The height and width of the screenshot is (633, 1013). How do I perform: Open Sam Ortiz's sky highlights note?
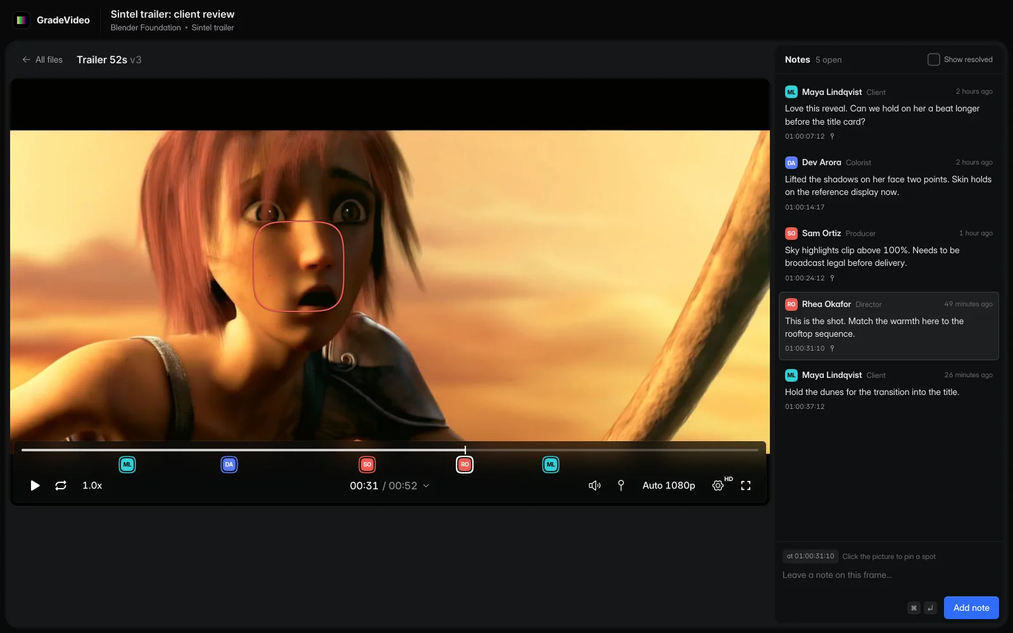pyautogui.click(x=889, y=255)
